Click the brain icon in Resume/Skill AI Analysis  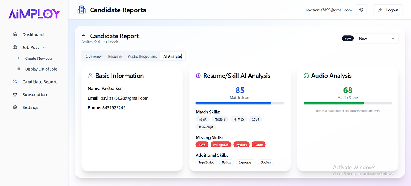pyautogui.click(x=198, y=76)
